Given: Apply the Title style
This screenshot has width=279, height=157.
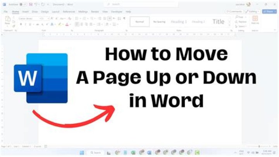Looking at the screenshot, I should (218, 22).
